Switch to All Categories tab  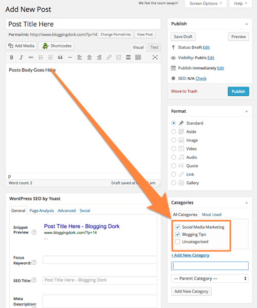(185, 214)
